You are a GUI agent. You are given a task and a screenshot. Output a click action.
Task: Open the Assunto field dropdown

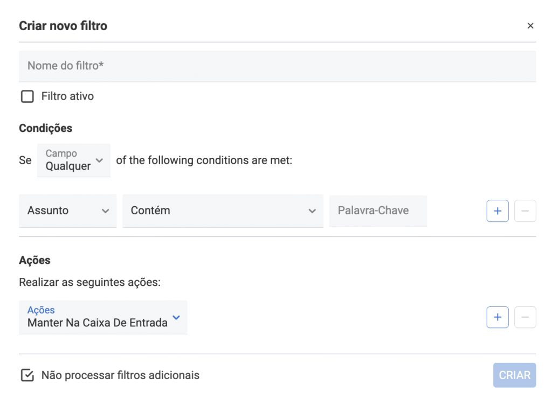pyautogui.click(x=67, y=211)
